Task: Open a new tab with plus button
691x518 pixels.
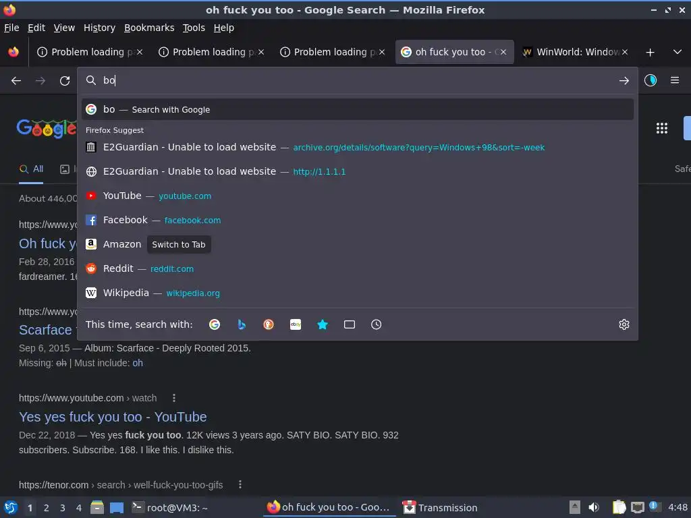Action: click(x=650, y=53)
